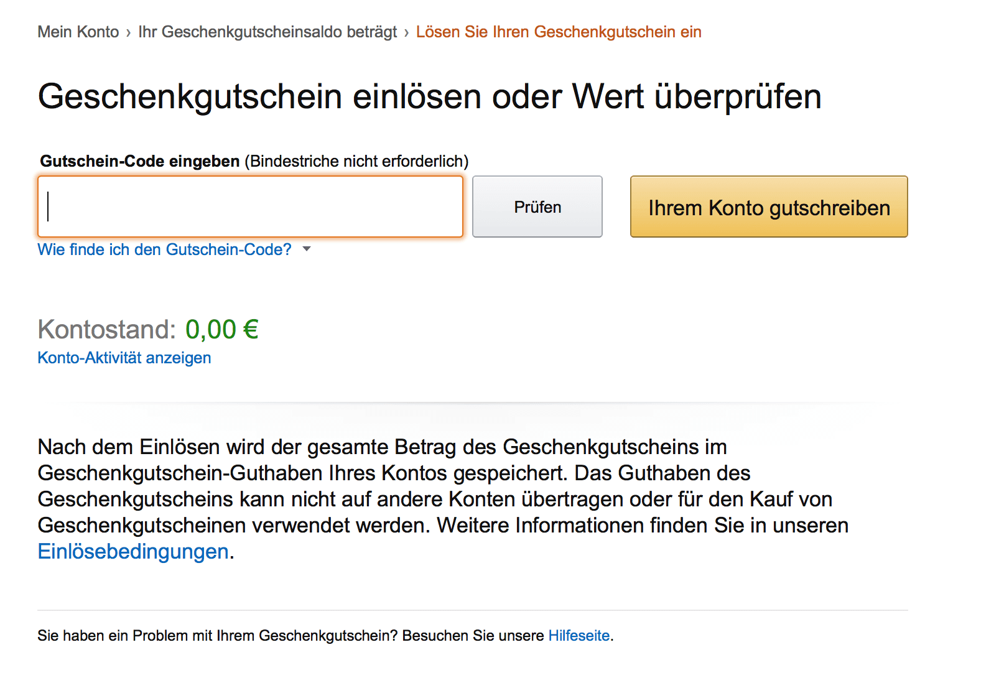Click the chevron before the orange breadcrumb

pyautogui.click(x=406, y=32)
